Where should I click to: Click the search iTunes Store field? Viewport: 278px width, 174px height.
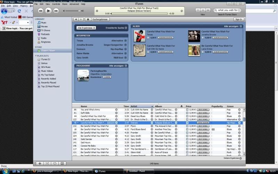(228, 10)
